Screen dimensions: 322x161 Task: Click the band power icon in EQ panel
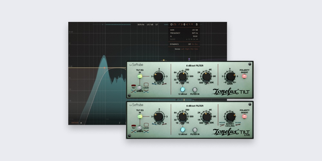(171, 24)
